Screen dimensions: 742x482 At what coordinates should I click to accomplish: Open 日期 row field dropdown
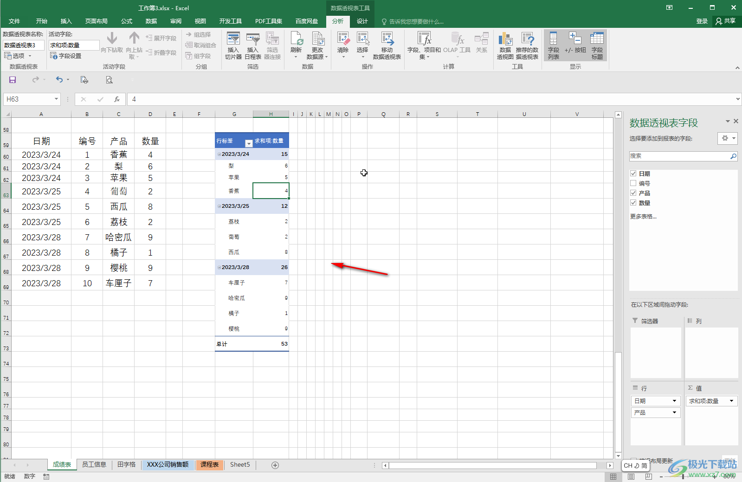click(x=674, y=401)
